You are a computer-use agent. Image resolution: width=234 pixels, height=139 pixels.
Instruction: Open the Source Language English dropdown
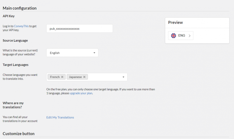tap(72, 53)
